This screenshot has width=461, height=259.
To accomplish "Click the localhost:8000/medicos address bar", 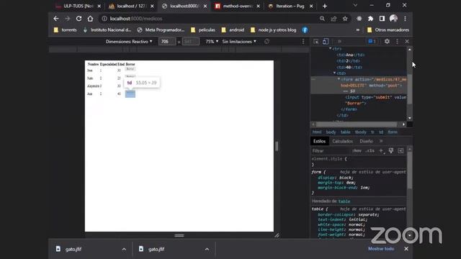I will point(212,19).
